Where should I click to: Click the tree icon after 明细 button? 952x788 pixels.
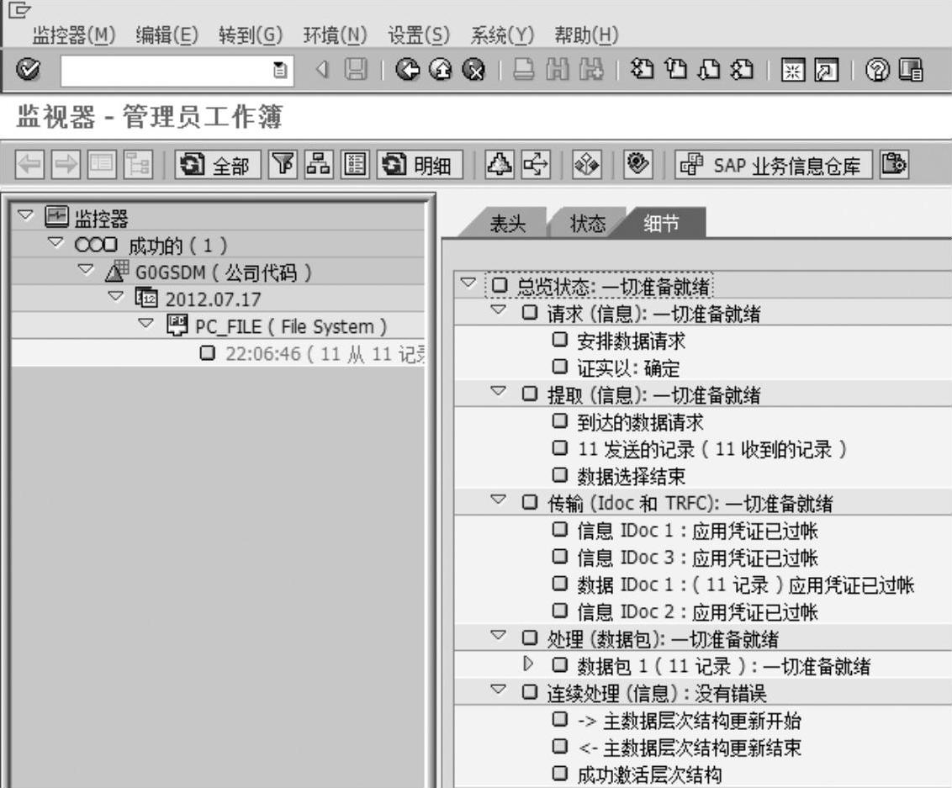pos(499,165)
